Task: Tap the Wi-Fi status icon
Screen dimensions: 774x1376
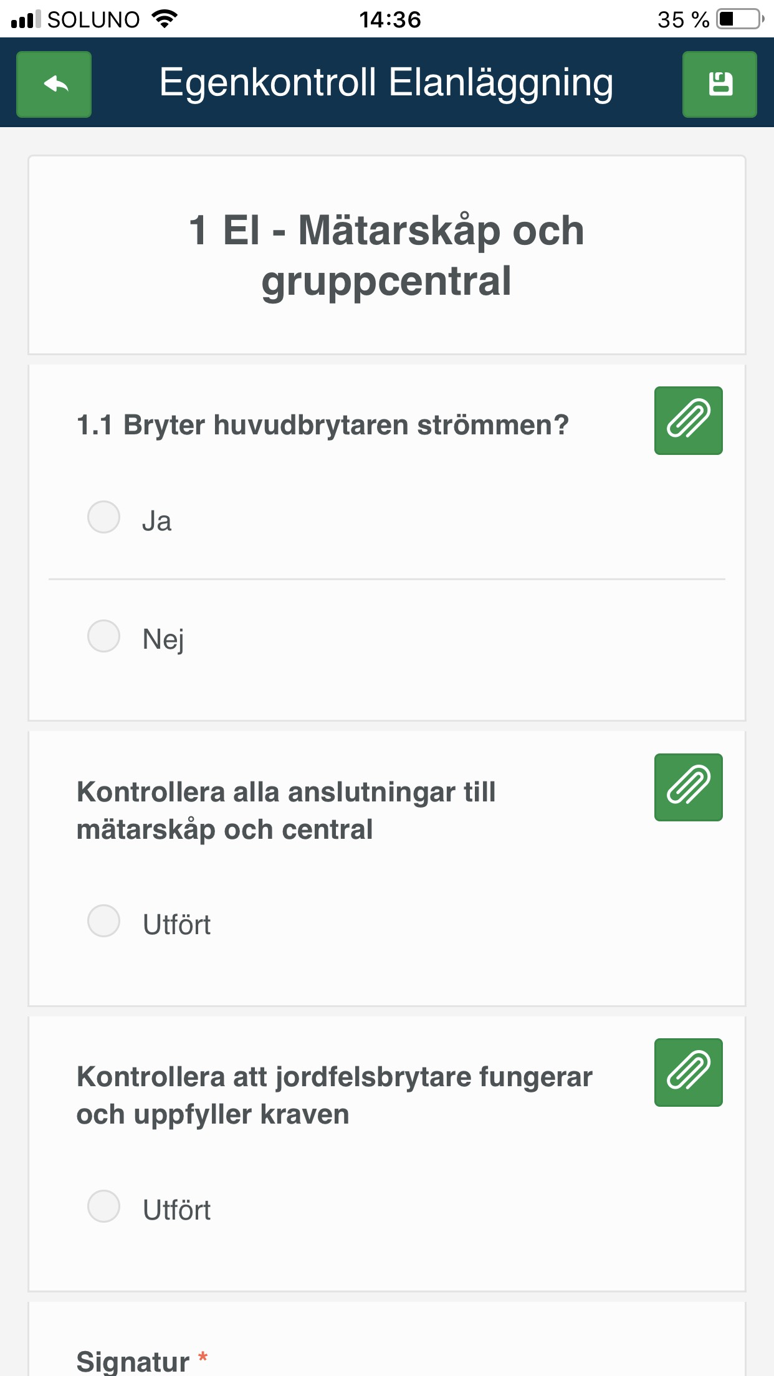Action: click(165, 19)
